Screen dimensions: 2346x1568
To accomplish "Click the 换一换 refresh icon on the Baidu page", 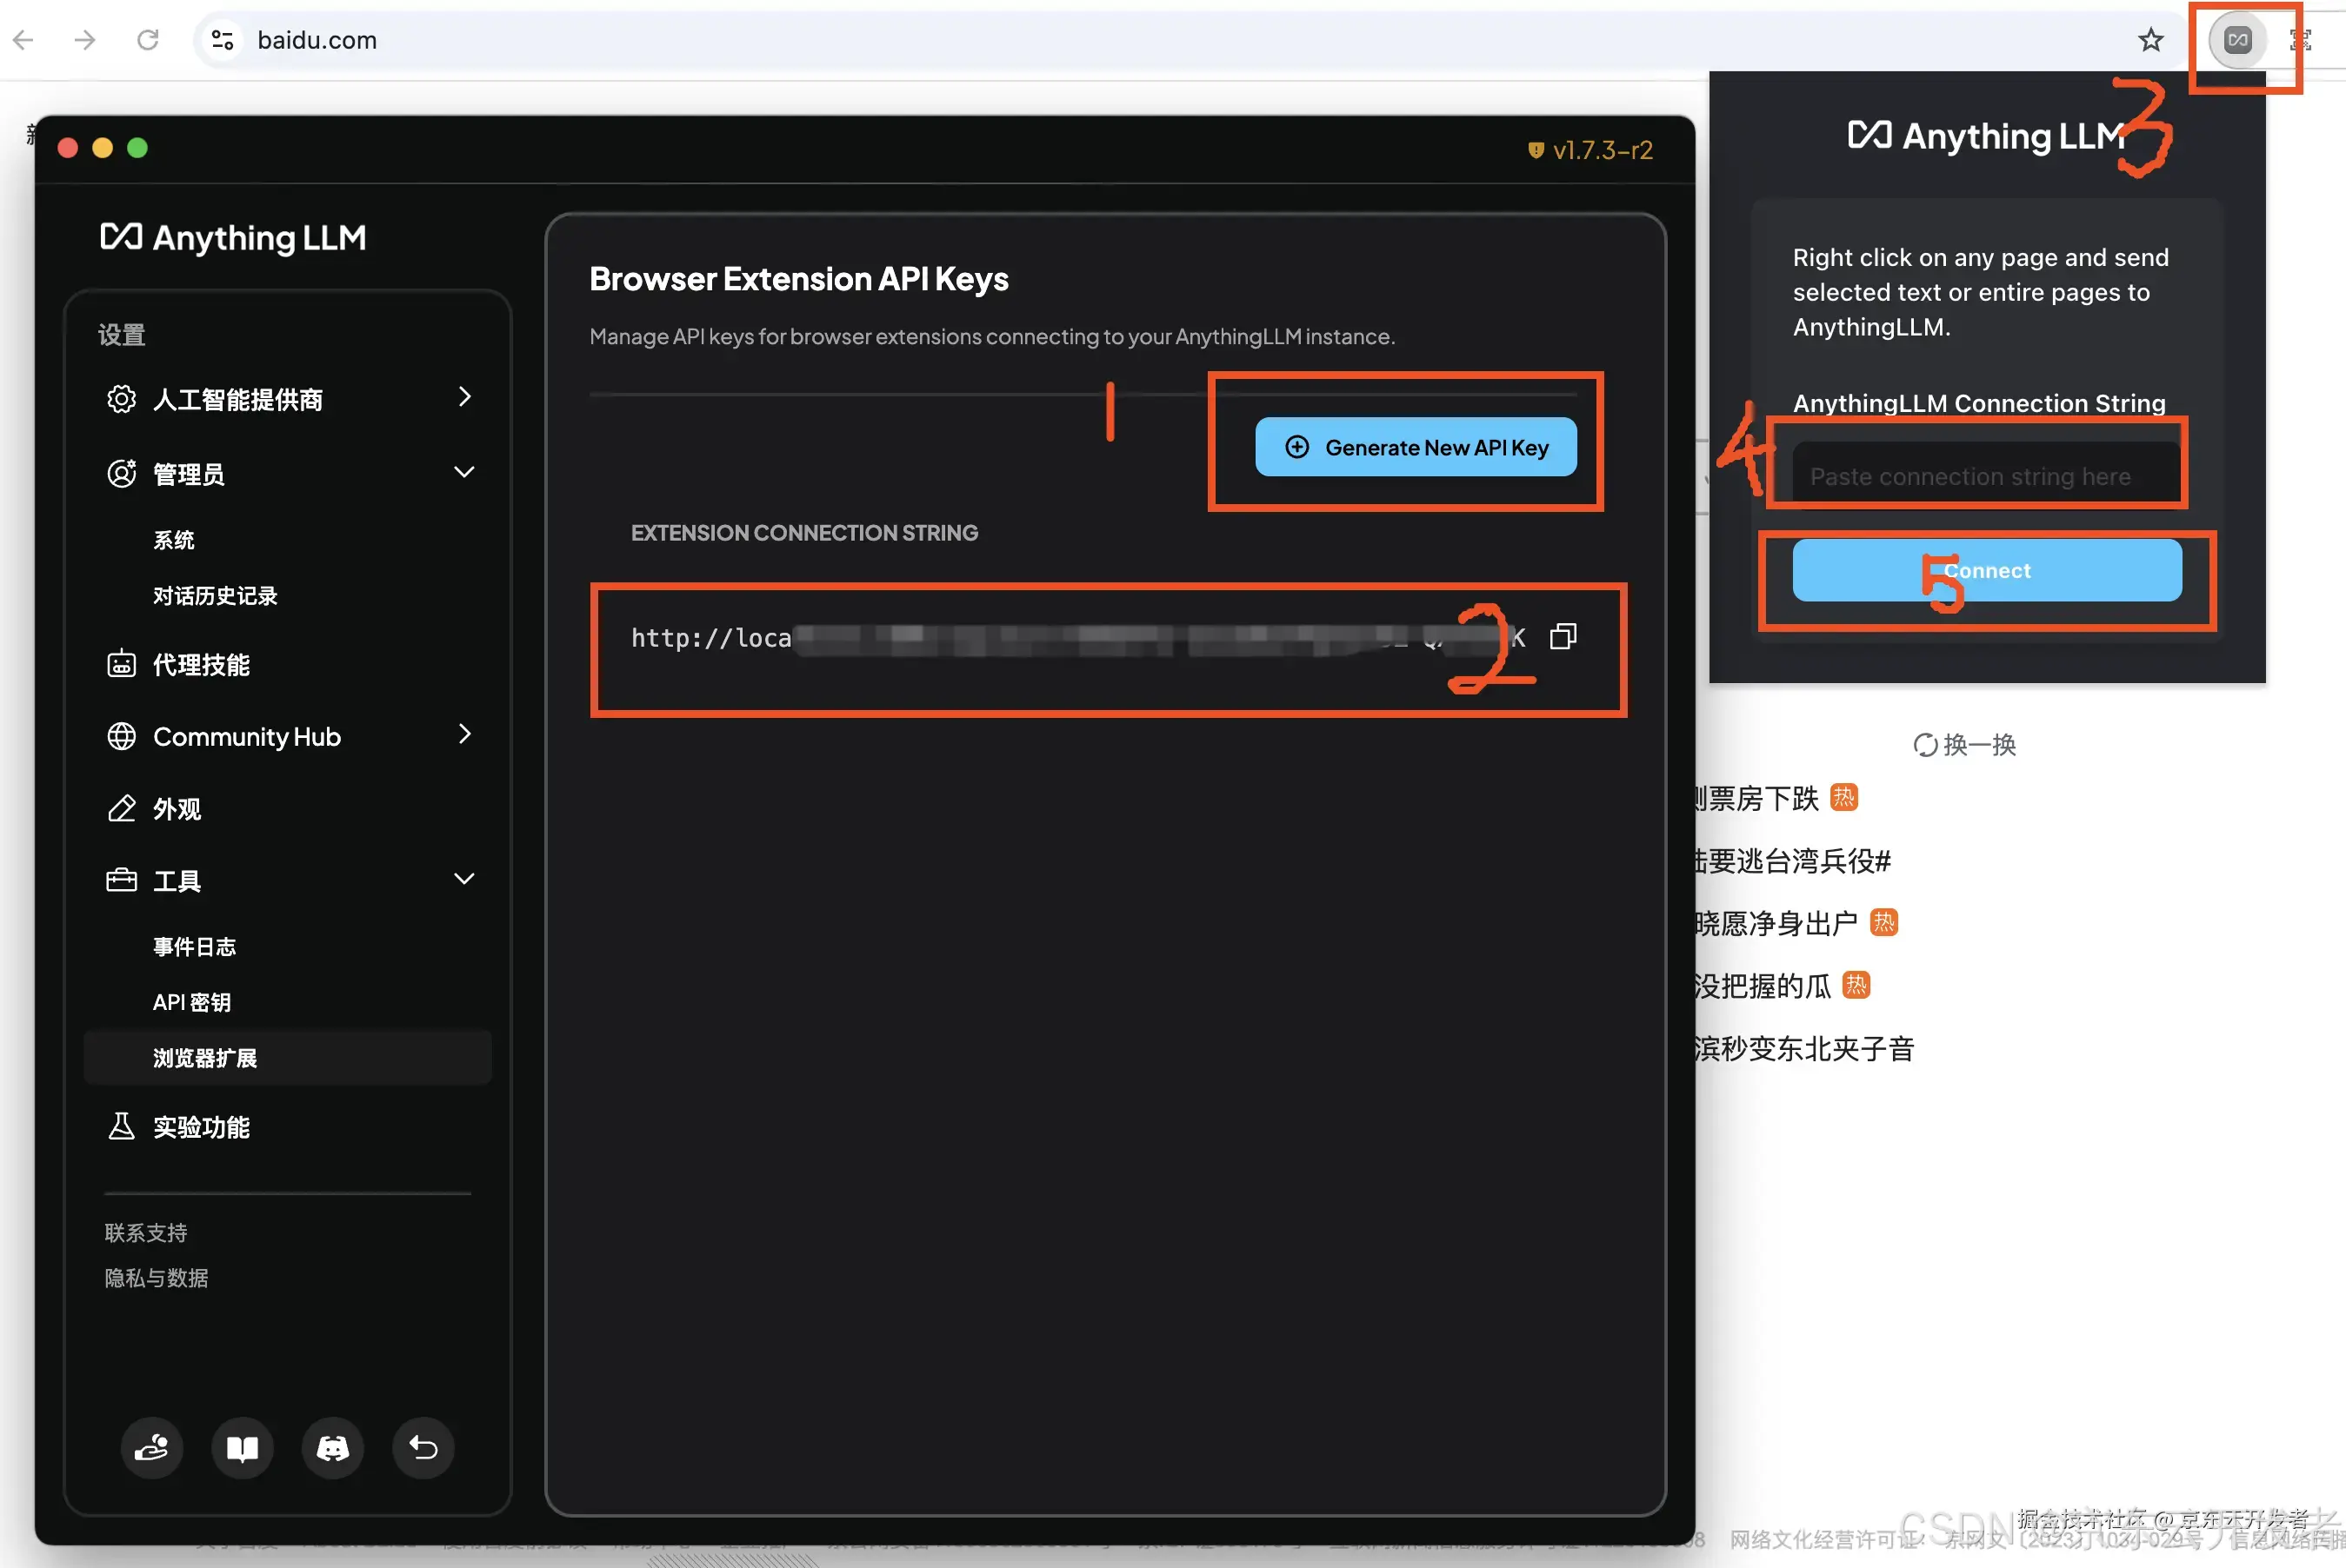I will 1923,745.
